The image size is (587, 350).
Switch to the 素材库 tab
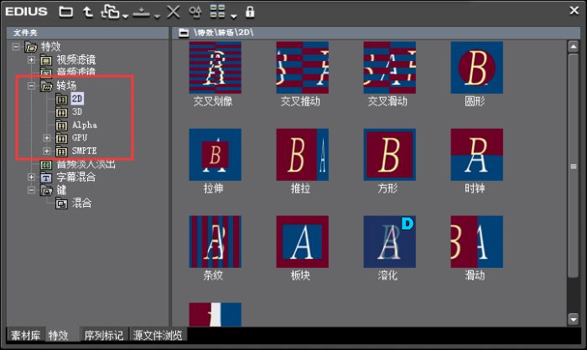click(x=25, y=335)
